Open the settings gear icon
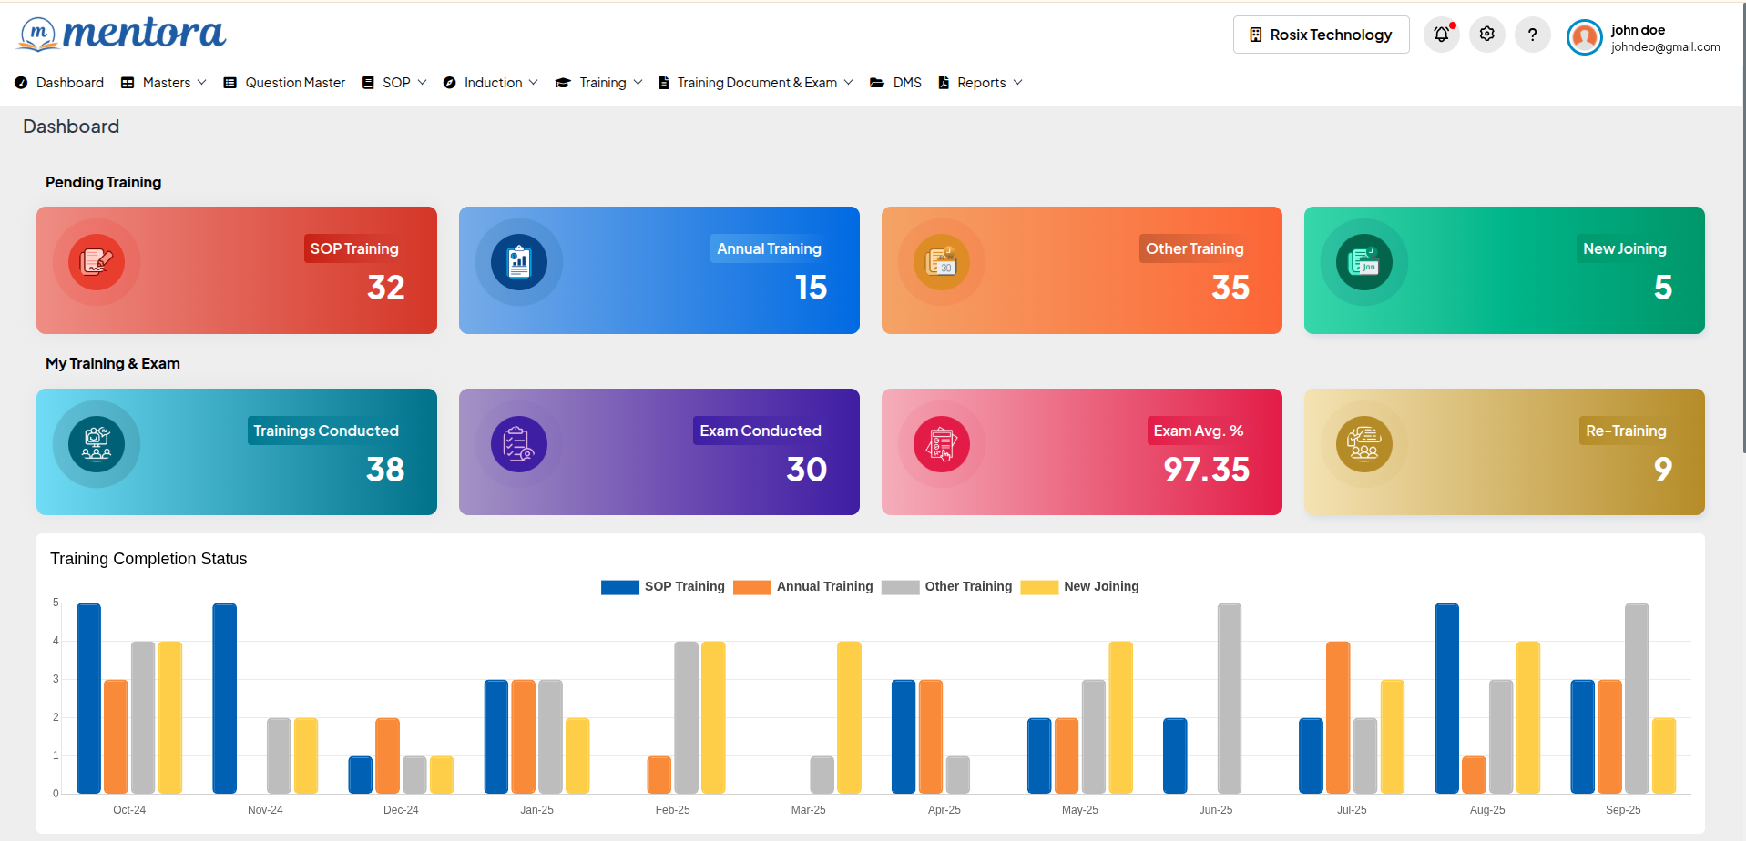 click(x=1486, y=35)
